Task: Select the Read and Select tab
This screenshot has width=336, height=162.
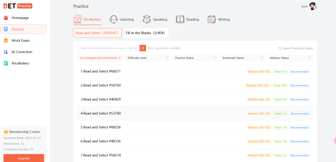Action: (x=96, y=33)
